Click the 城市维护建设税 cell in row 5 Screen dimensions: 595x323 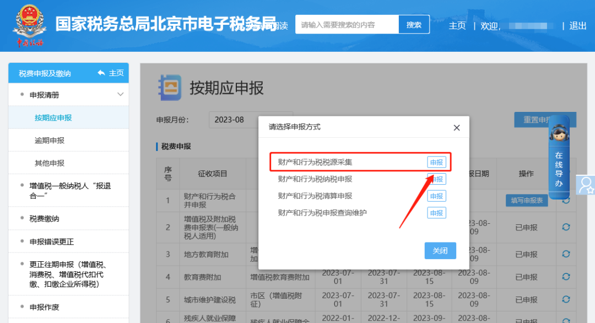(x=213, y=300)
